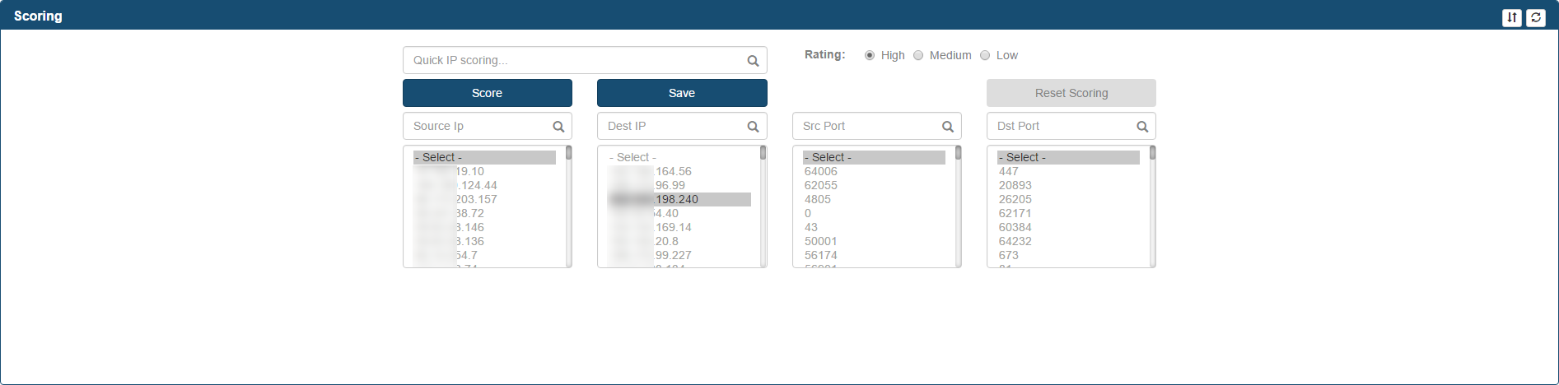Click the Src Port search magnifier icon

(948, 127)
